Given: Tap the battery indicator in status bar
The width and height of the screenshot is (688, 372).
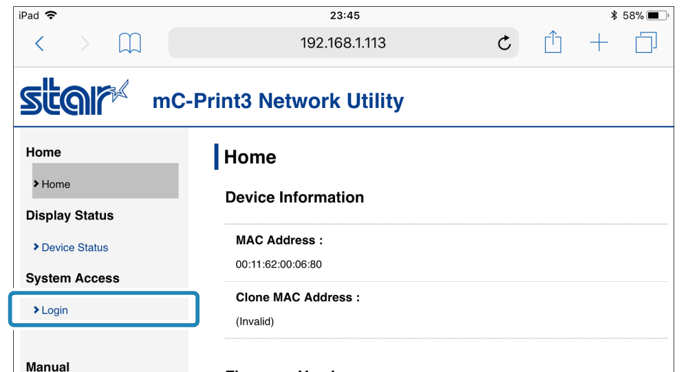Looking at the screenshot, I should pos(656,15).
